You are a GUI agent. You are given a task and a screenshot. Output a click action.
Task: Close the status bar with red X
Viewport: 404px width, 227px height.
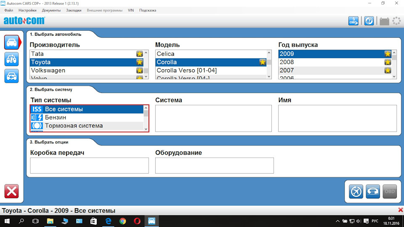coord(400,210)
